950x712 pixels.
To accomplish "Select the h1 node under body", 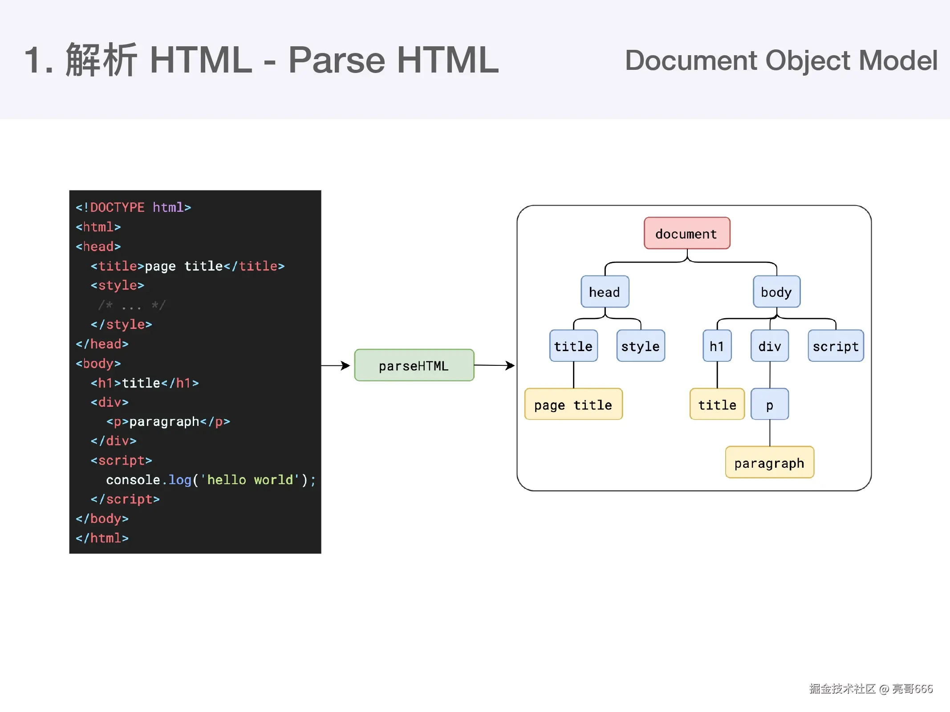I will pyautogui.click(x=717, y=346).
